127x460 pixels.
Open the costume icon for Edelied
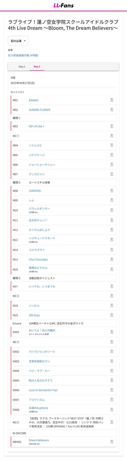[x=112, y=100]
